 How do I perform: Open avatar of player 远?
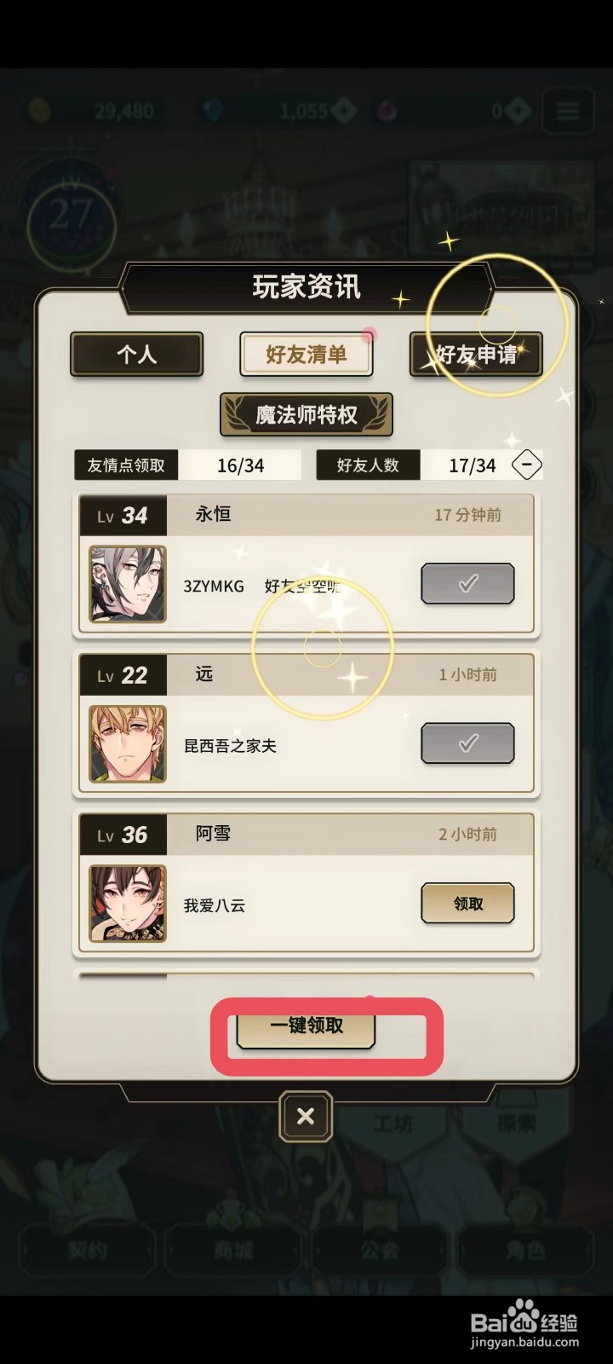coord(128,743)
